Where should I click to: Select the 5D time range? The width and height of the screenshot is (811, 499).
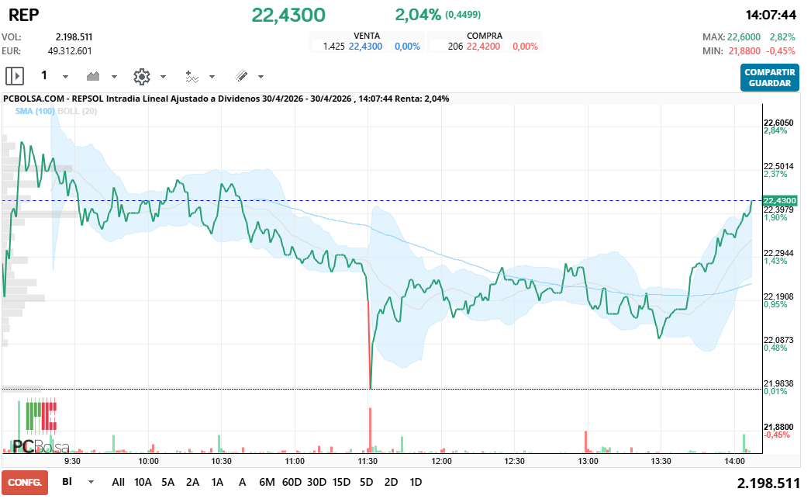coord(366,483)
